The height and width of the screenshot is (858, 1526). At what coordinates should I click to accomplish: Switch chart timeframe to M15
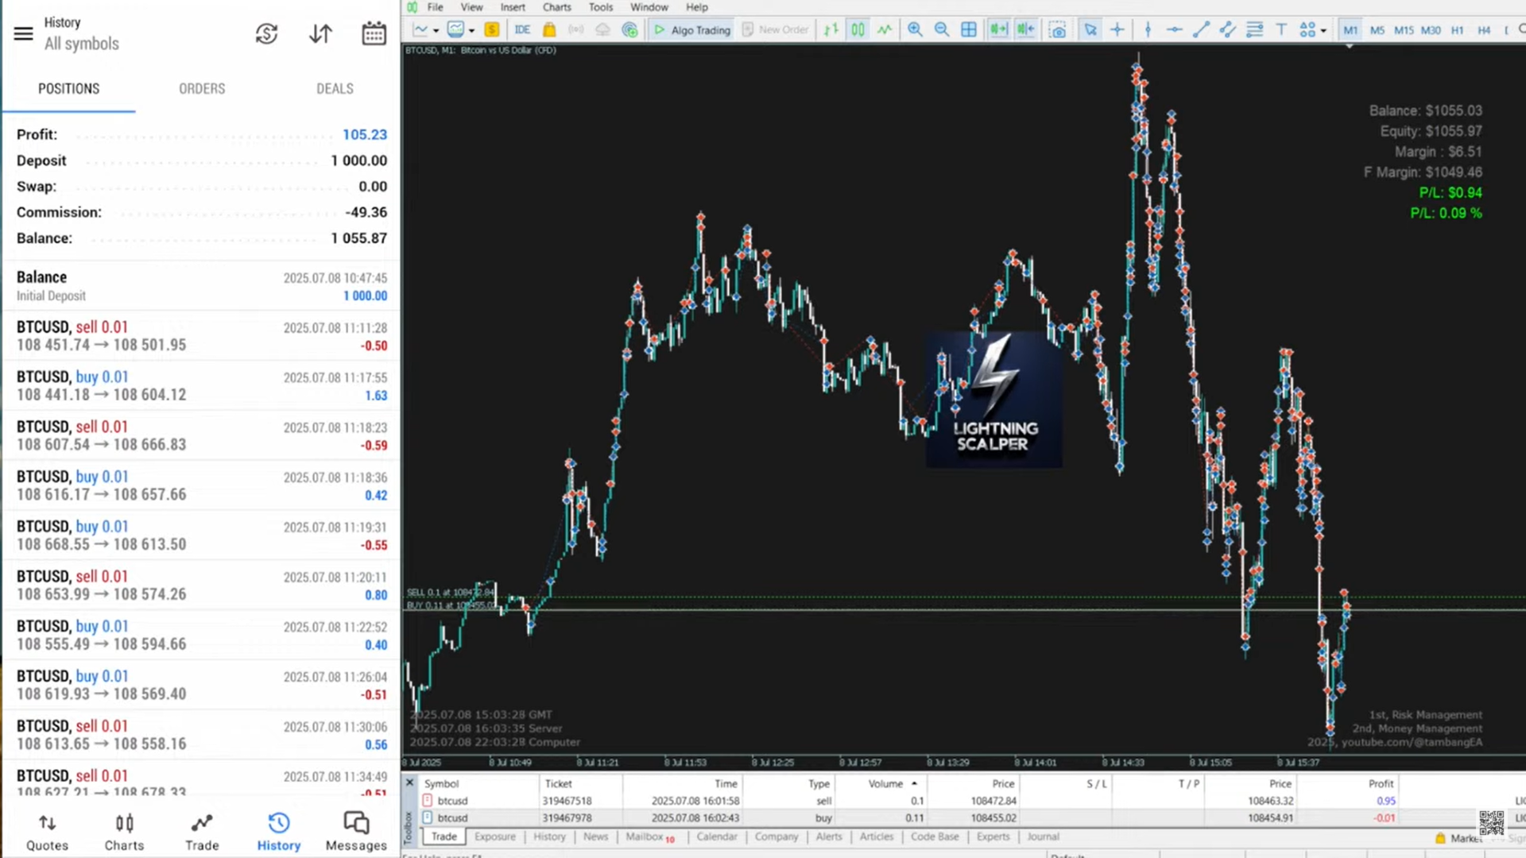tap(1404, 29)
